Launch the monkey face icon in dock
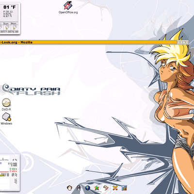Viewport: 194px width, 194px height. 69,188
